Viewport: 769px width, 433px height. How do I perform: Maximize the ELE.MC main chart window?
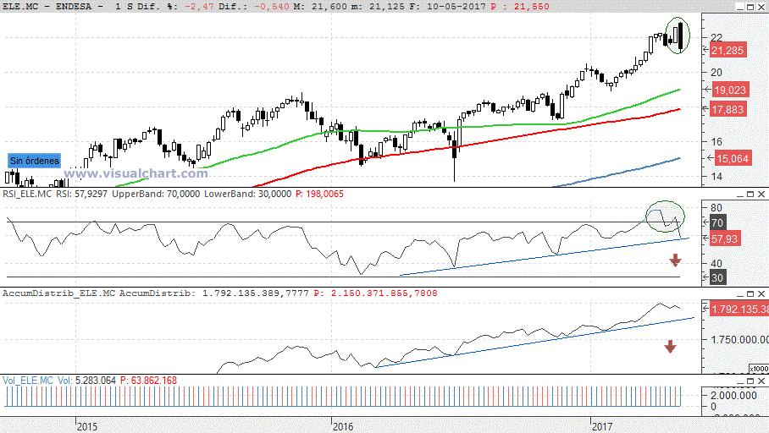point(750,7)
